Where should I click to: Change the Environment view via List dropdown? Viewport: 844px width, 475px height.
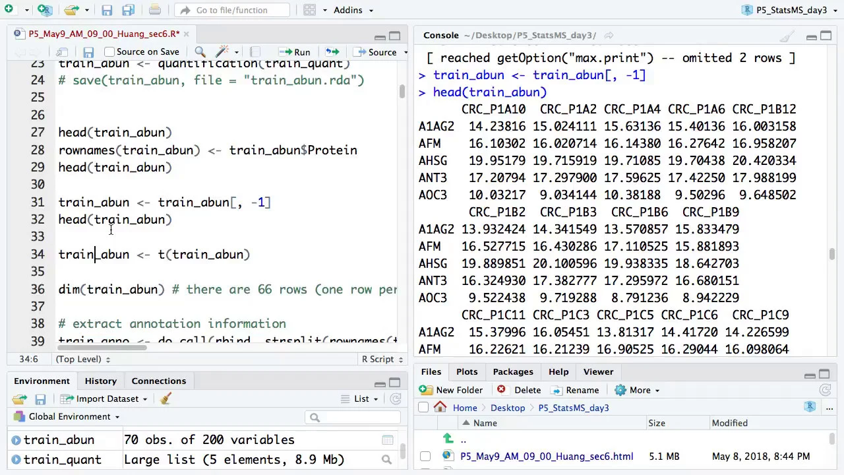(360, 398)
